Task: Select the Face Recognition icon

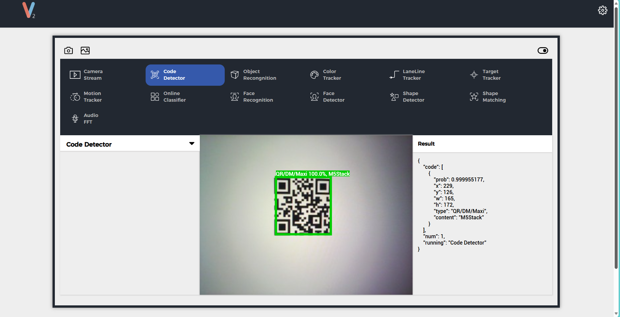Action: [235, 97]
